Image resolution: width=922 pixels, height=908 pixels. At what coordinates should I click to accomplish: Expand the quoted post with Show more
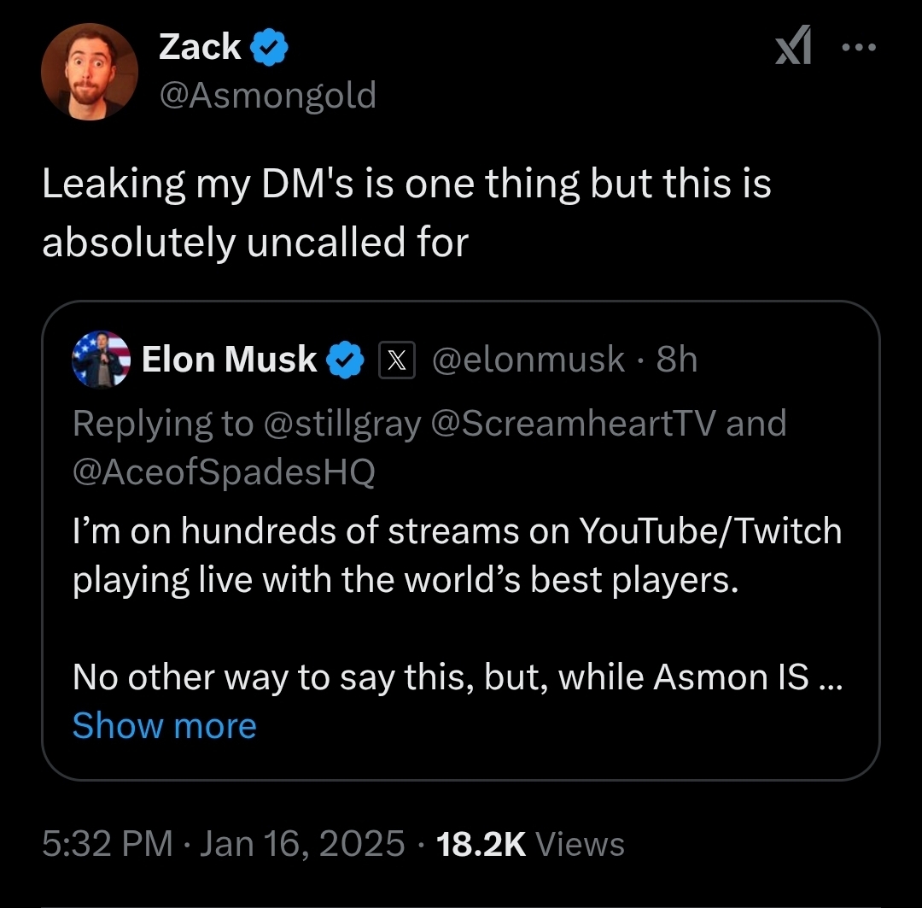164,726
